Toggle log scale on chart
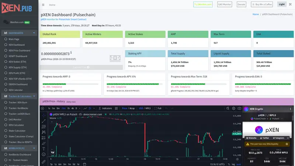295x166 pixels. click(x=233, y=164)
